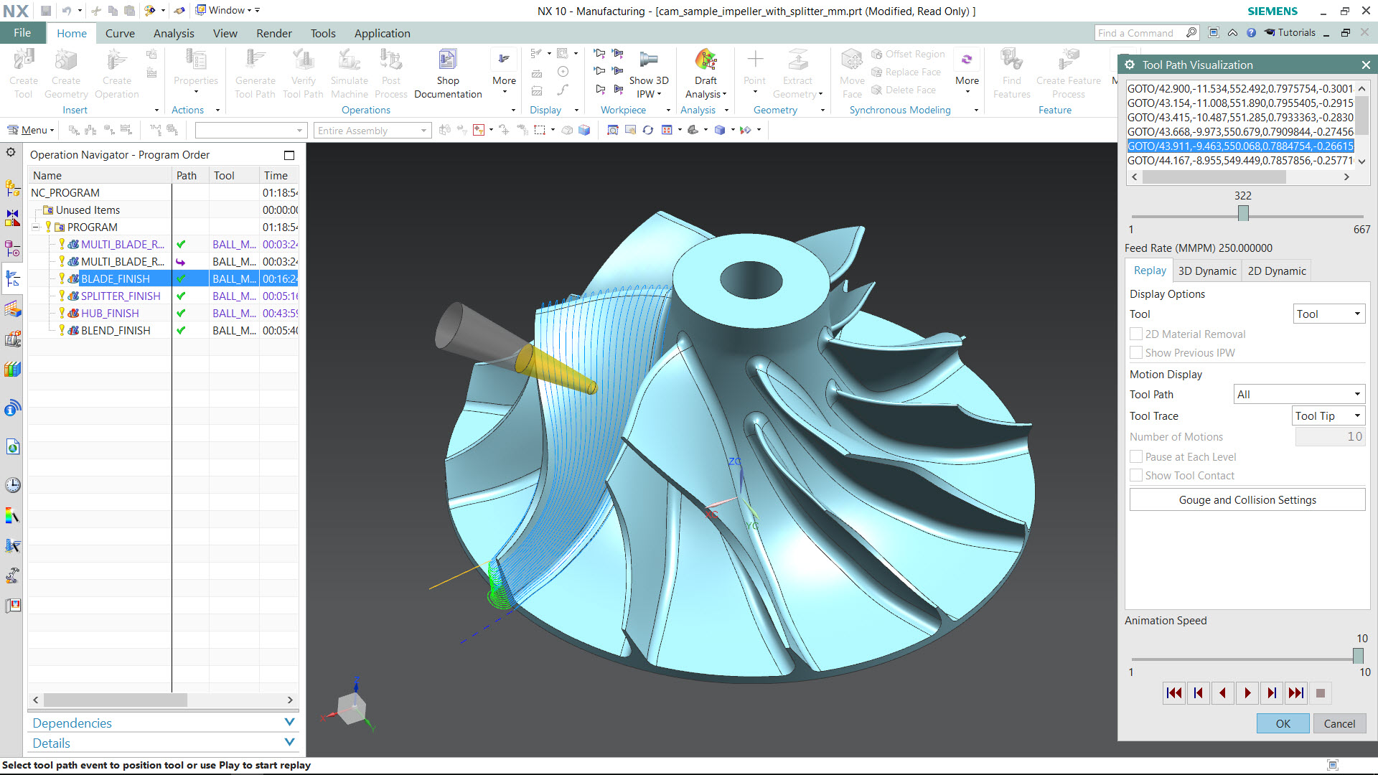Open Tool Path motion display dropdown
The height and width of the screenshot is (775, 1378).
(1299, 394)
